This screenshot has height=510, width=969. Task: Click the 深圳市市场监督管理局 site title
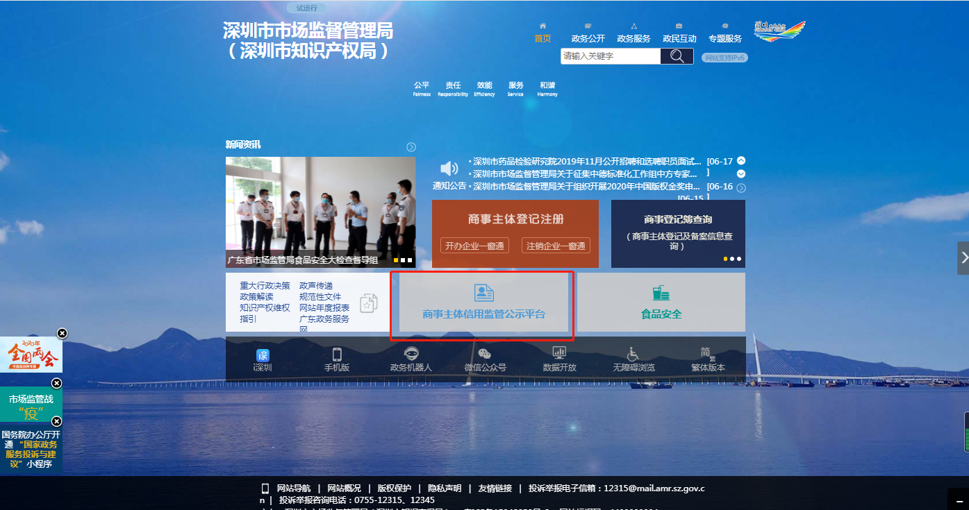[308, 41]
